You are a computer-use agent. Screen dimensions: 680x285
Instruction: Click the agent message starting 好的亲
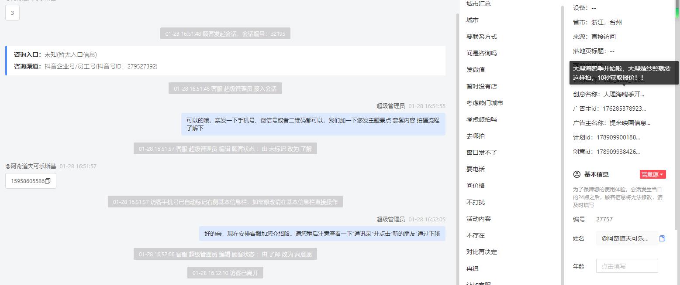(x=322, y=234)
